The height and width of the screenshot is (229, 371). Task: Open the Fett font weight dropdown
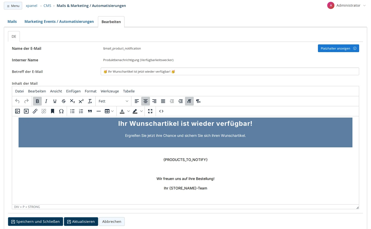pos(113,101)
